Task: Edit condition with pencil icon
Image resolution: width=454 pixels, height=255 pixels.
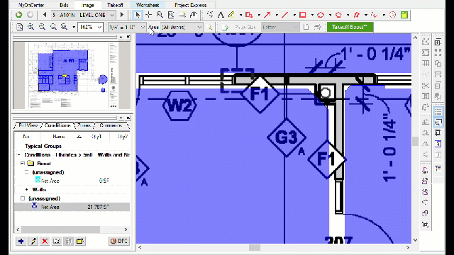Action: coord(33,241)
